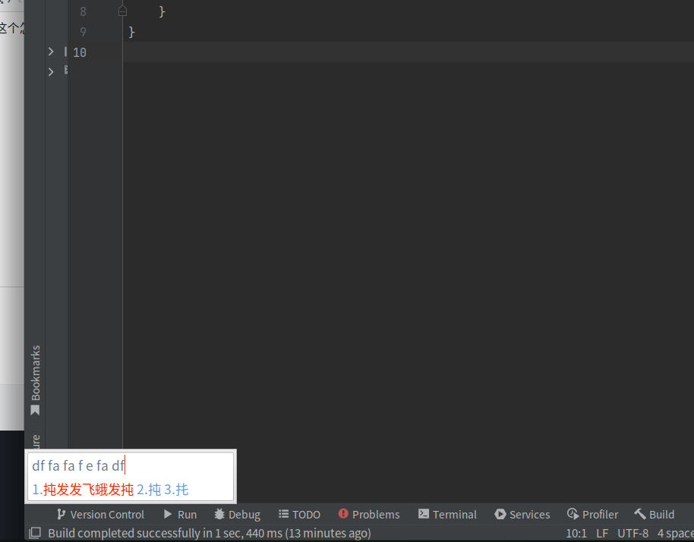Open the Build tool window
Screen dimensions: 694x542
pos(655,514)
